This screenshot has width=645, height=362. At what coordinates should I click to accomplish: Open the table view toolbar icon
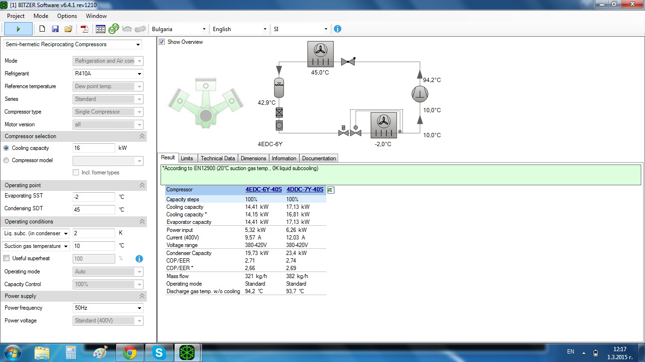point(100,29)
